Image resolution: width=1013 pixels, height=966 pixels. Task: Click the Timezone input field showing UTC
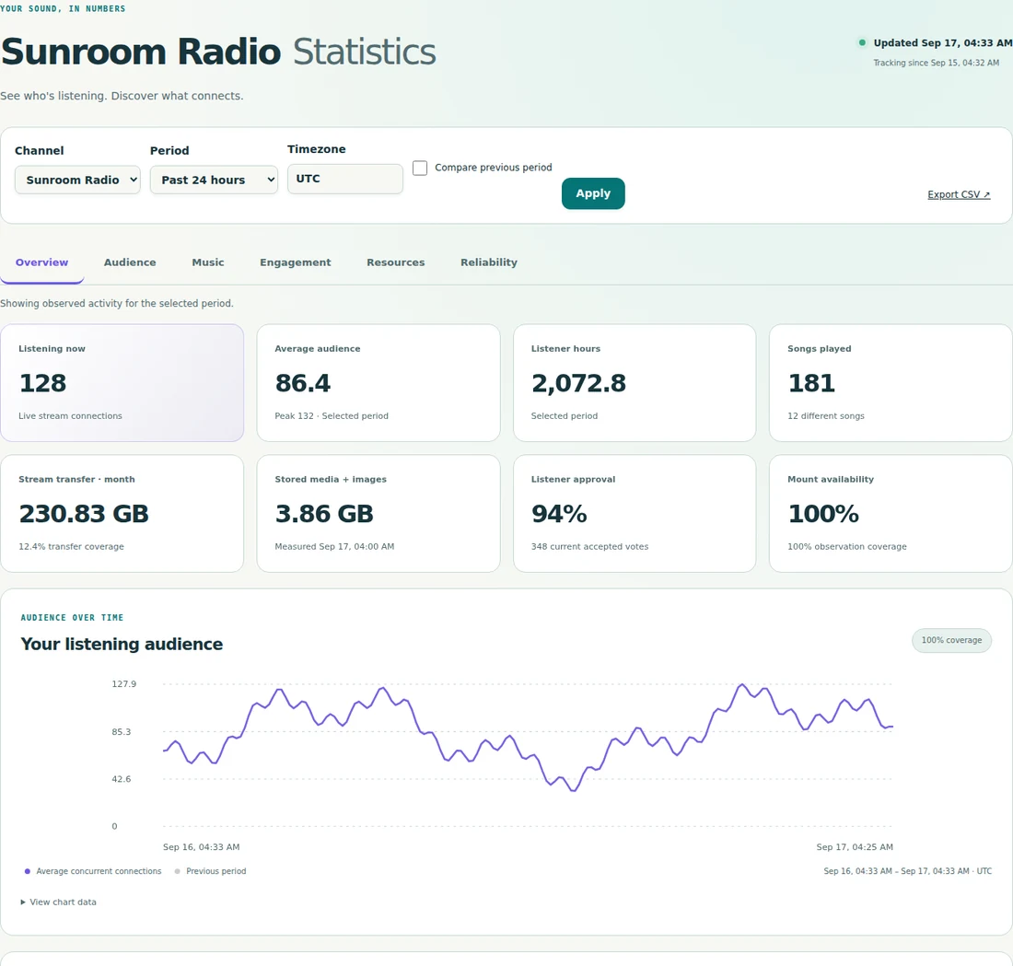[x=345, y=179]
